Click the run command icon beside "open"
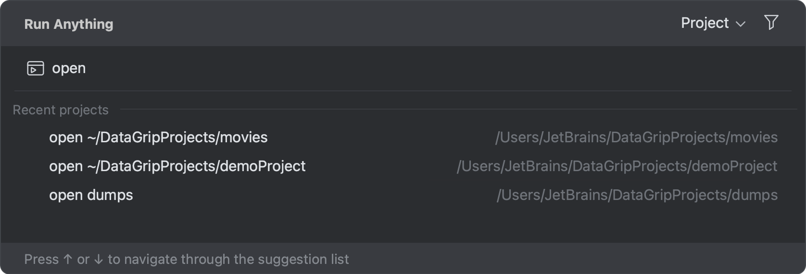The width and height of the screenshot is (806, 274). (x=35, y=69)
